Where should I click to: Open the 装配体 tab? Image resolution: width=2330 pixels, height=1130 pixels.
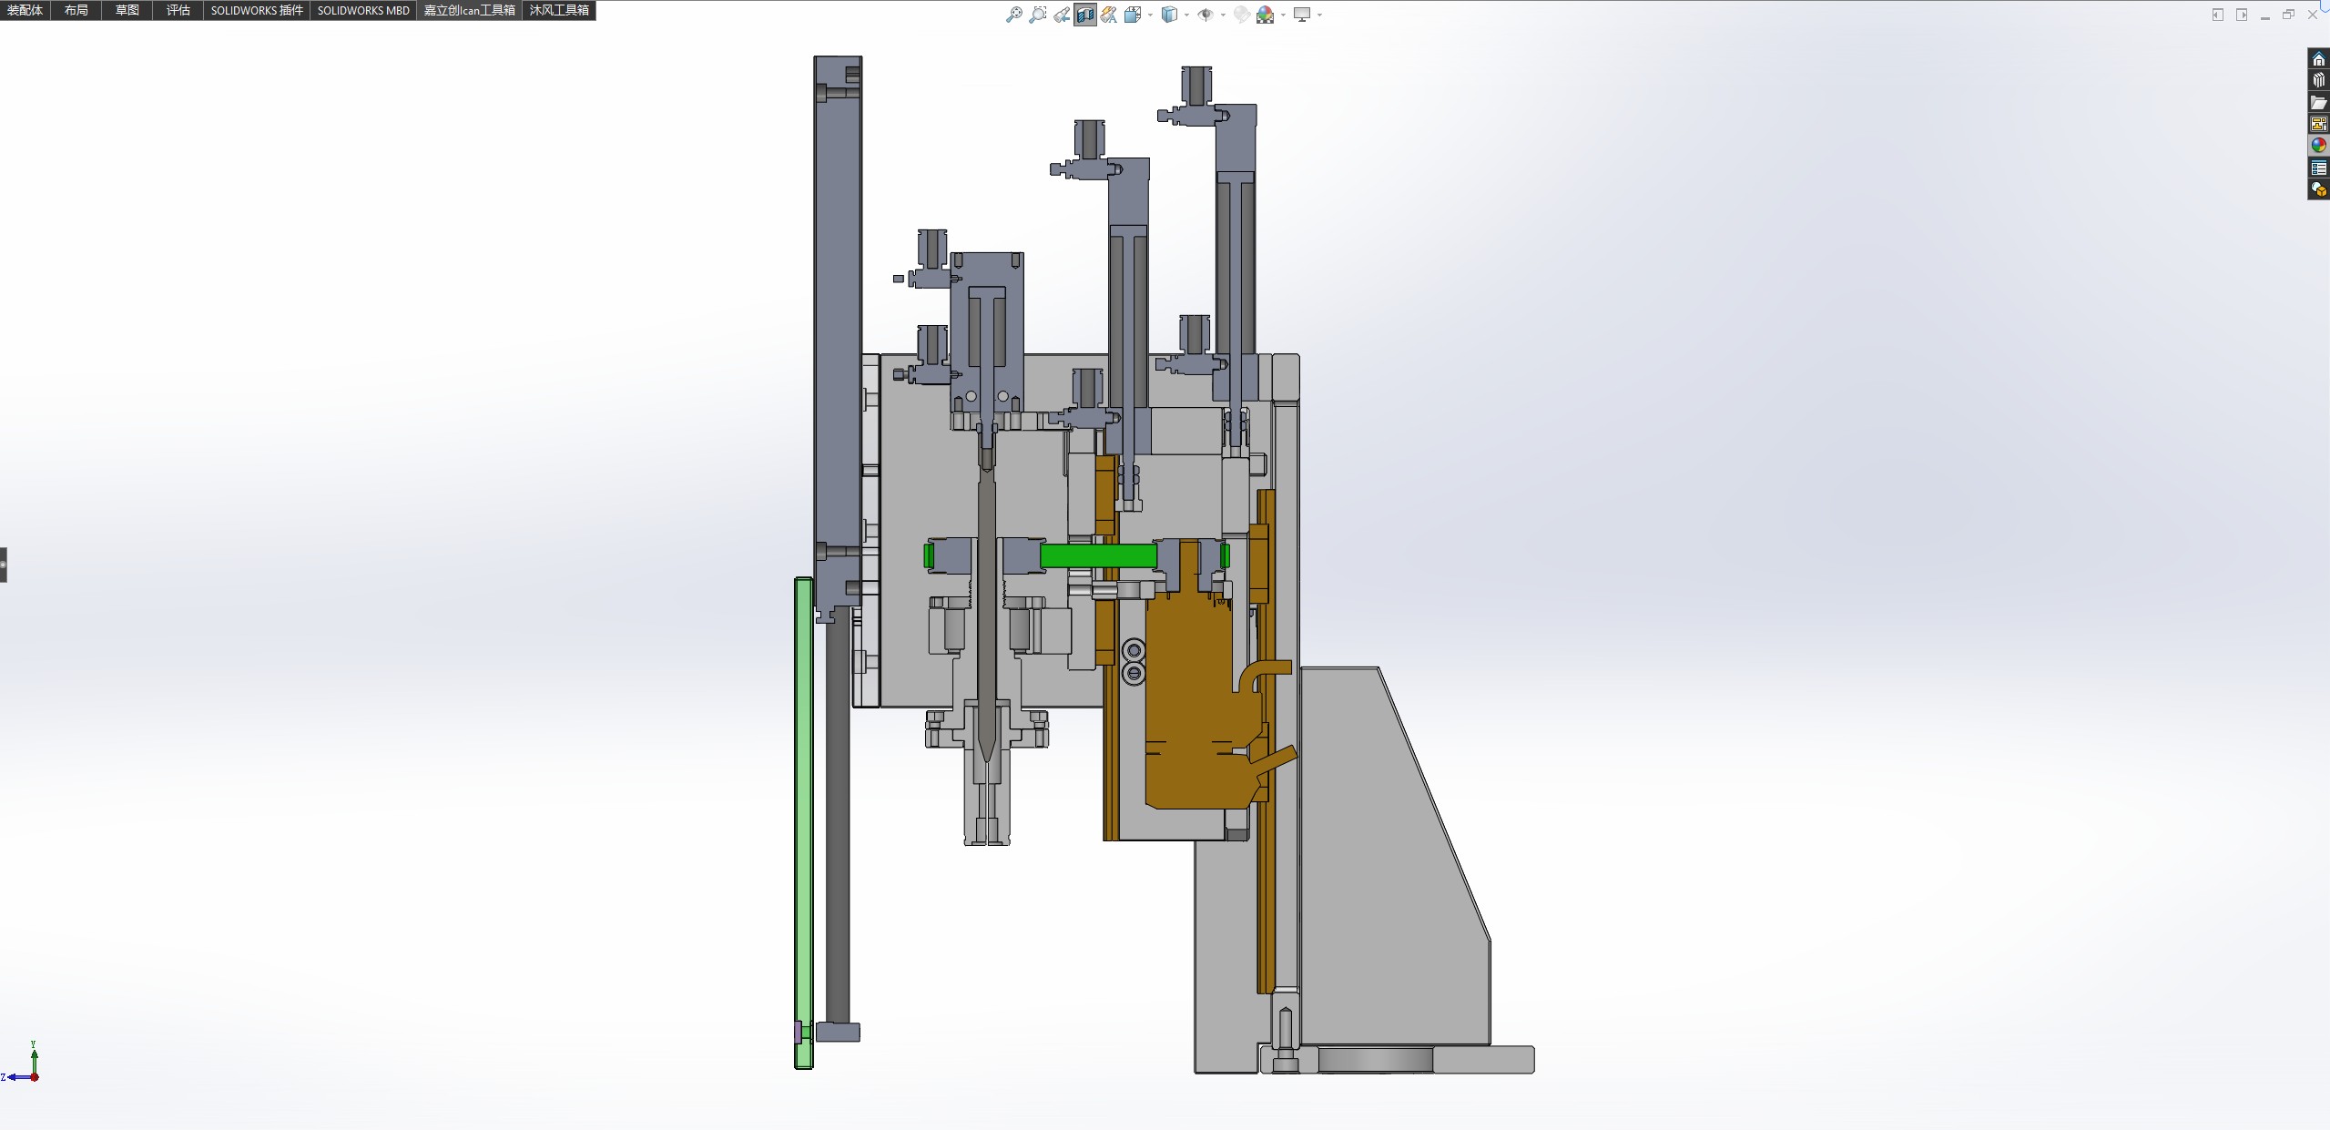(25, 10)
